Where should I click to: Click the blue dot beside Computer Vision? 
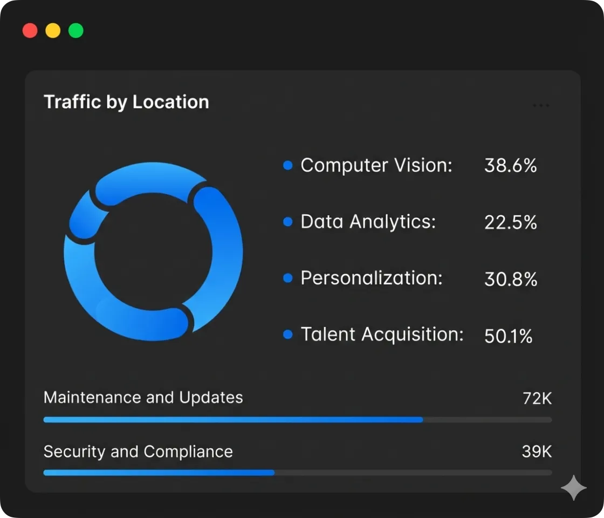(287, 165)
